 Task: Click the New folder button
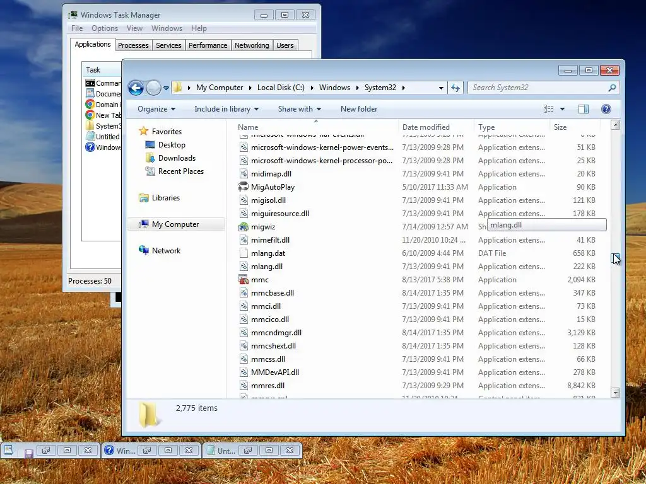(x=359, y=109)
